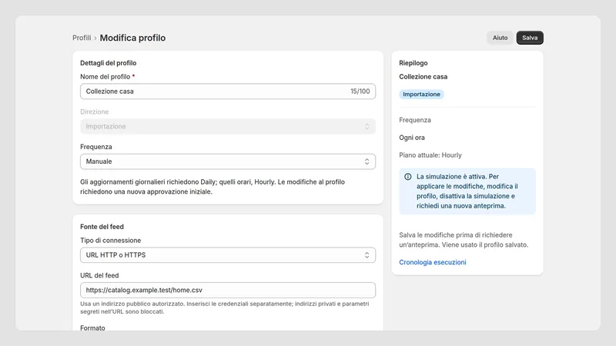The height and width of the screenshot is (346, 616).
Task: Click the Collezione casa summary title
Action: click(423, 77)
